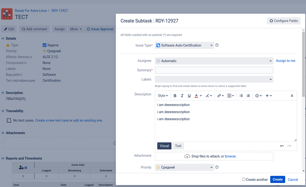
Task: Click the Edit button on issue page
Action: pos(9,29)
